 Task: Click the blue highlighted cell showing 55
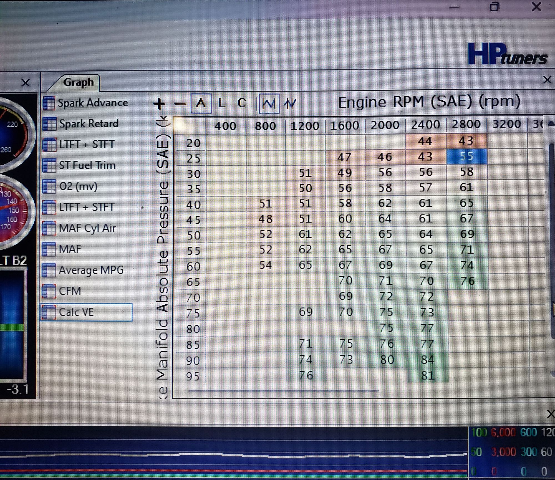[x=466, y=156]
